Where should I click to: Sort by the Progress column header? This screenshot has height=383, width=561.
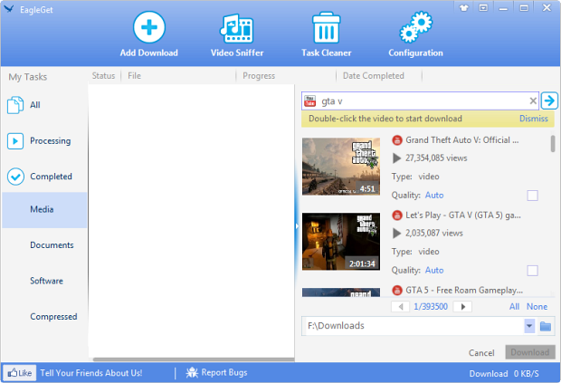(259, 76)
